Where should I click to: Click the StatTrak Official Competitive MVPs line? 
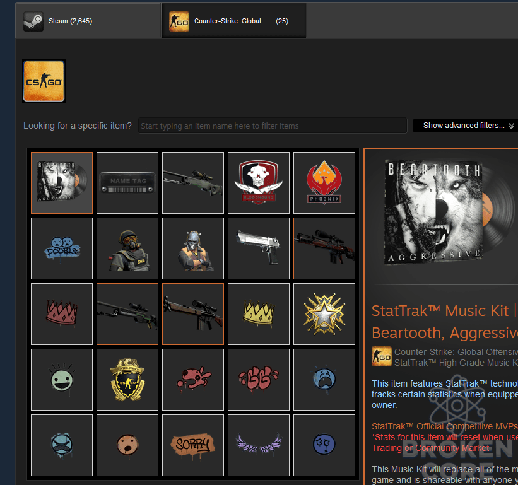pos(445,426)
